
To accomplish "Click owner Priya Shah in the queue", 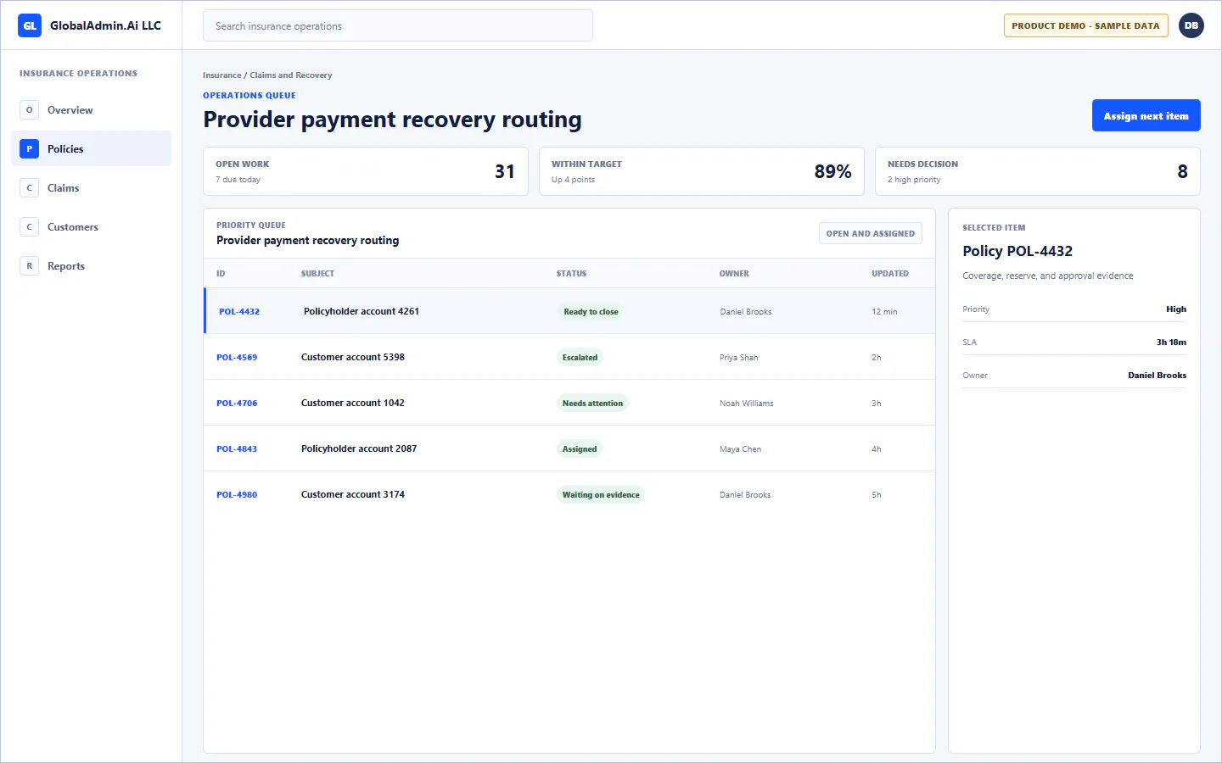I will click(x=739, y=358).
